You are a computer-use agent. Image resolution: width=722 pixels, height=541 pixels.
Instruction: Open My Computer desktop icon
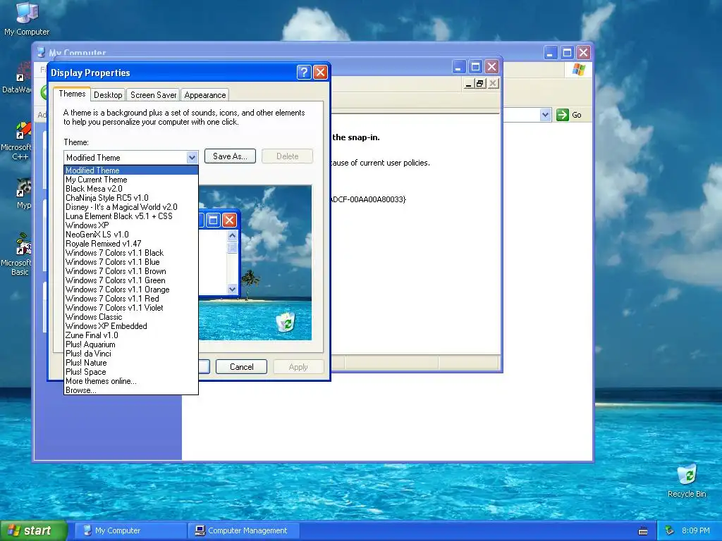27,18
